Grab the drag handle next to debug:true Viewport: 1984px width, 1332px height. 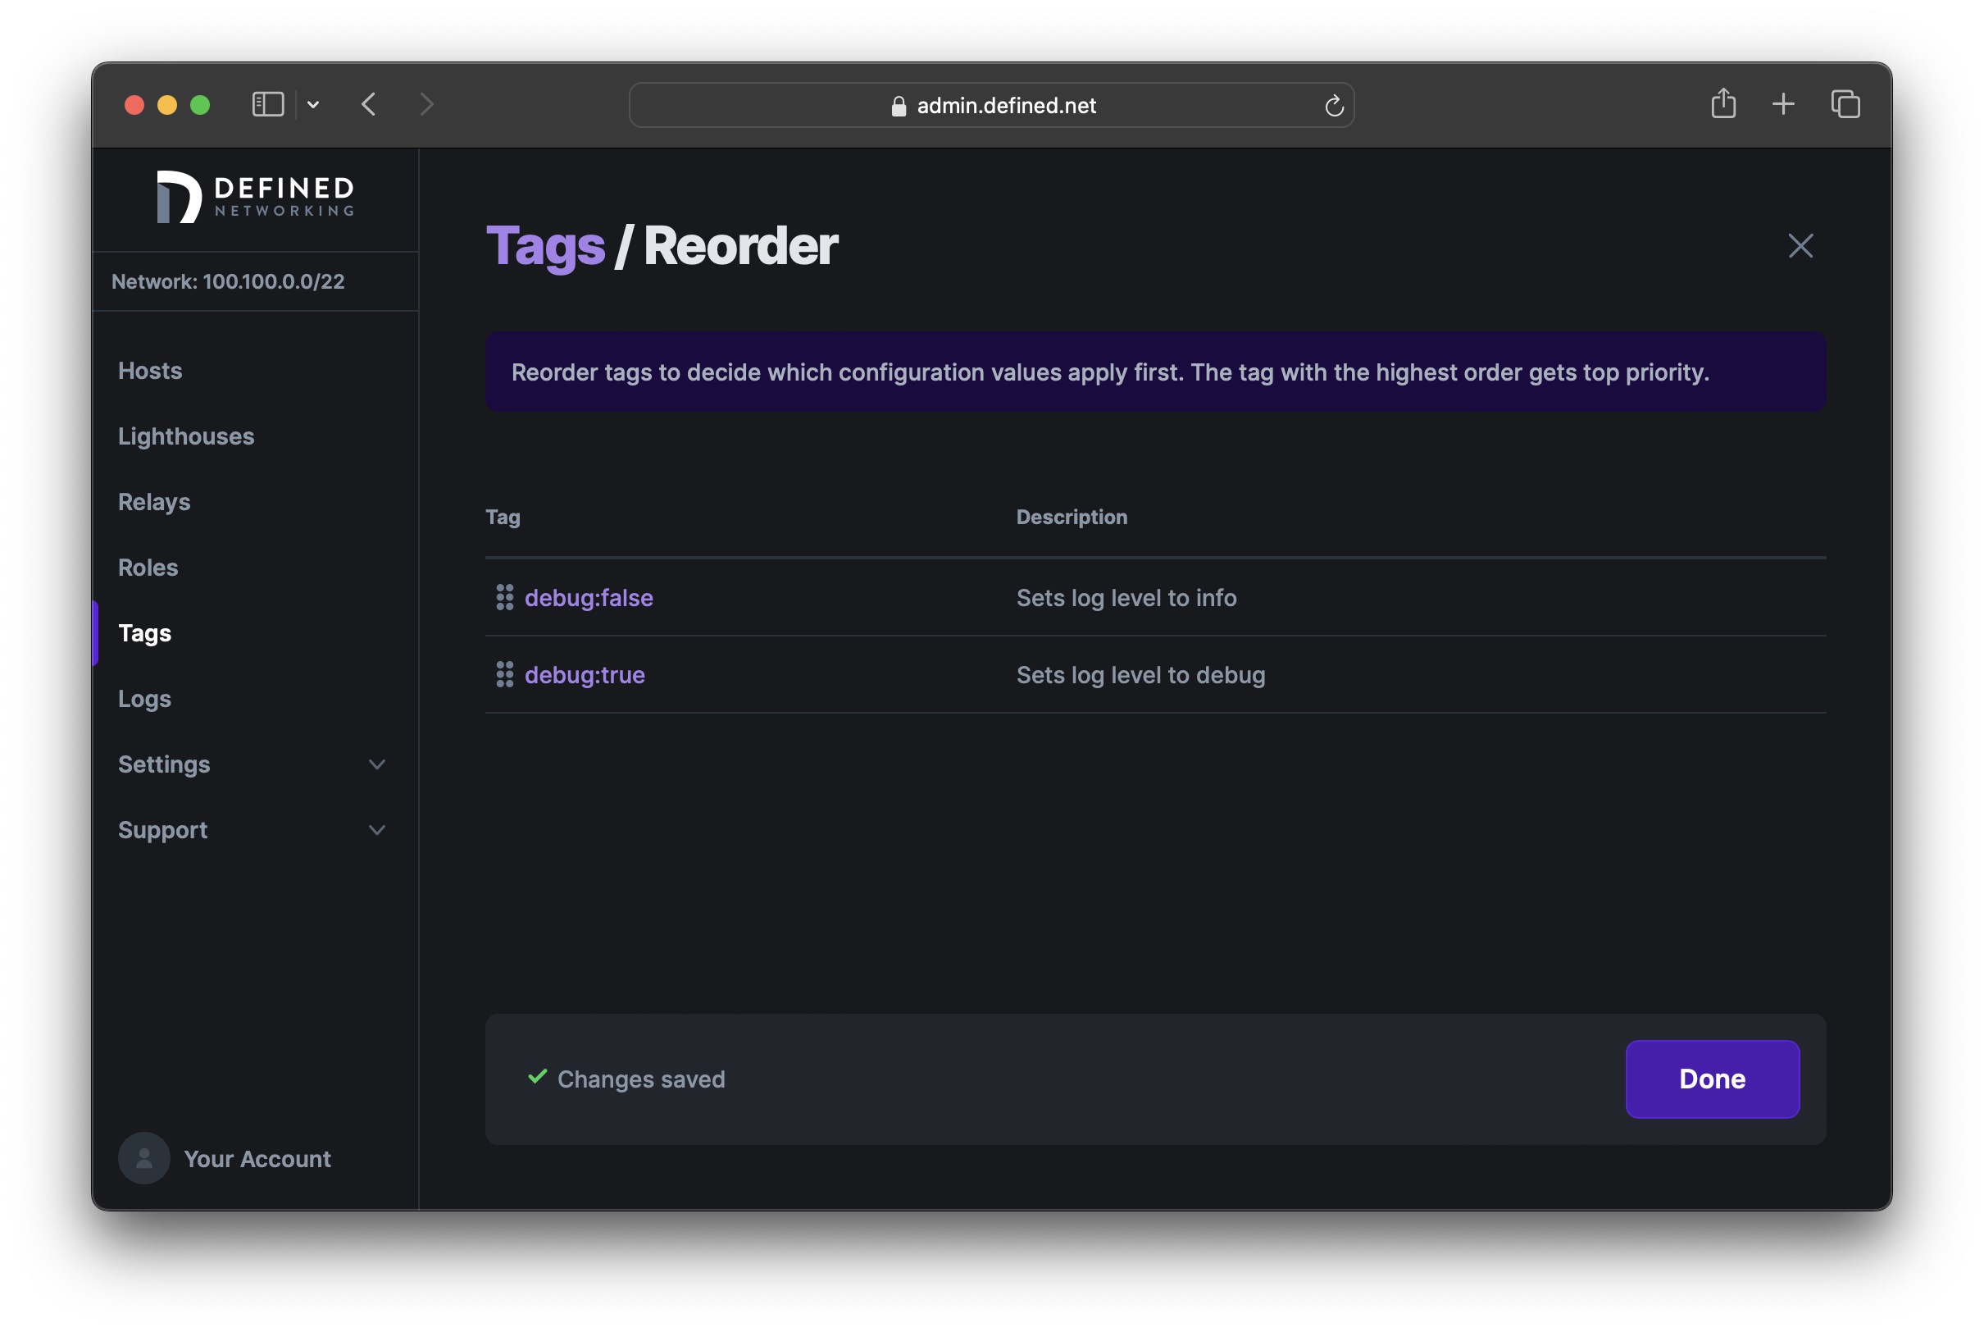point(505,674)
